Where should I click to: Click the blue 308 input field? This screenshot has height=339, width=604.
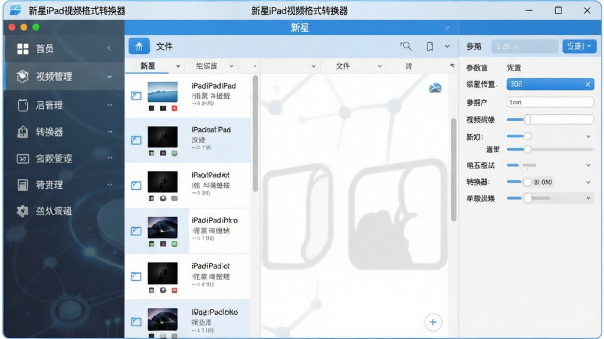(x=550, y=84)
